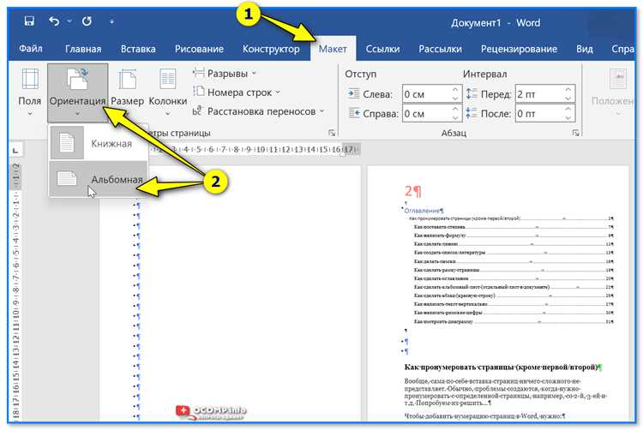
Task: Click the Оглавление heading in the document
Action: tap(423, 211)
